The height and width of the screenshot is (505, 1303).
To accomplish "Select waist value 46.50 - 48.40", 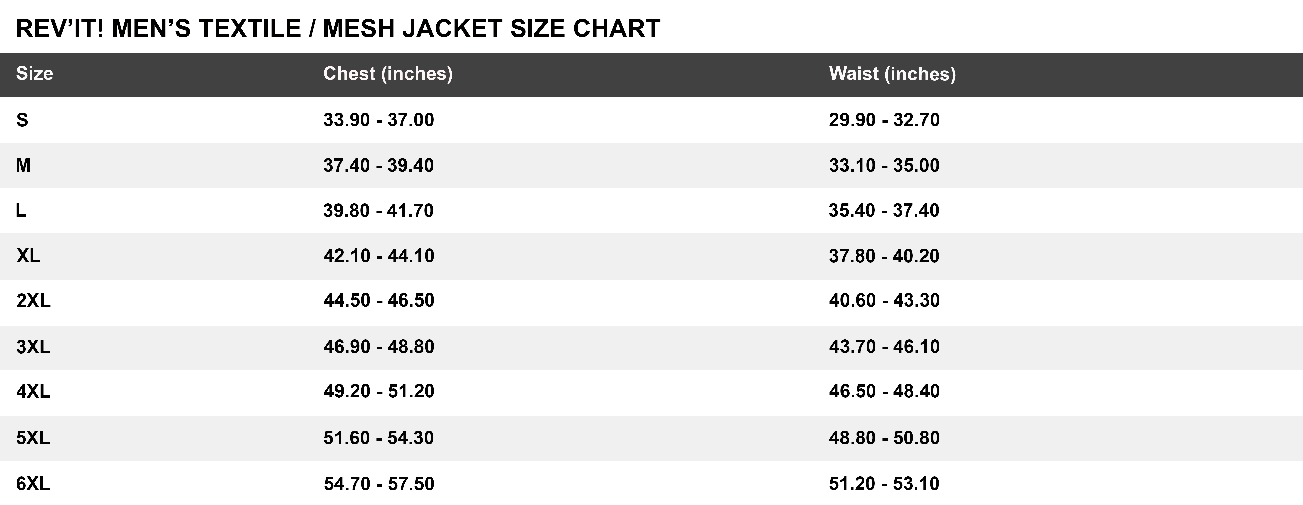I will 884,392.
